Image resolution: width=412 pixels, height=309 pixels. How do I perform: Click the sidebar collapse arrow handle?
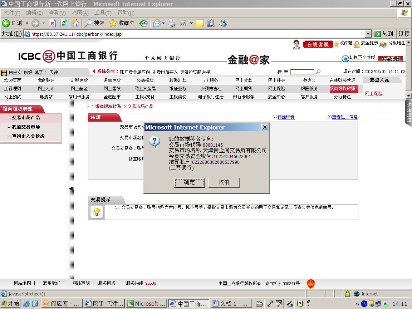[71, 189]
